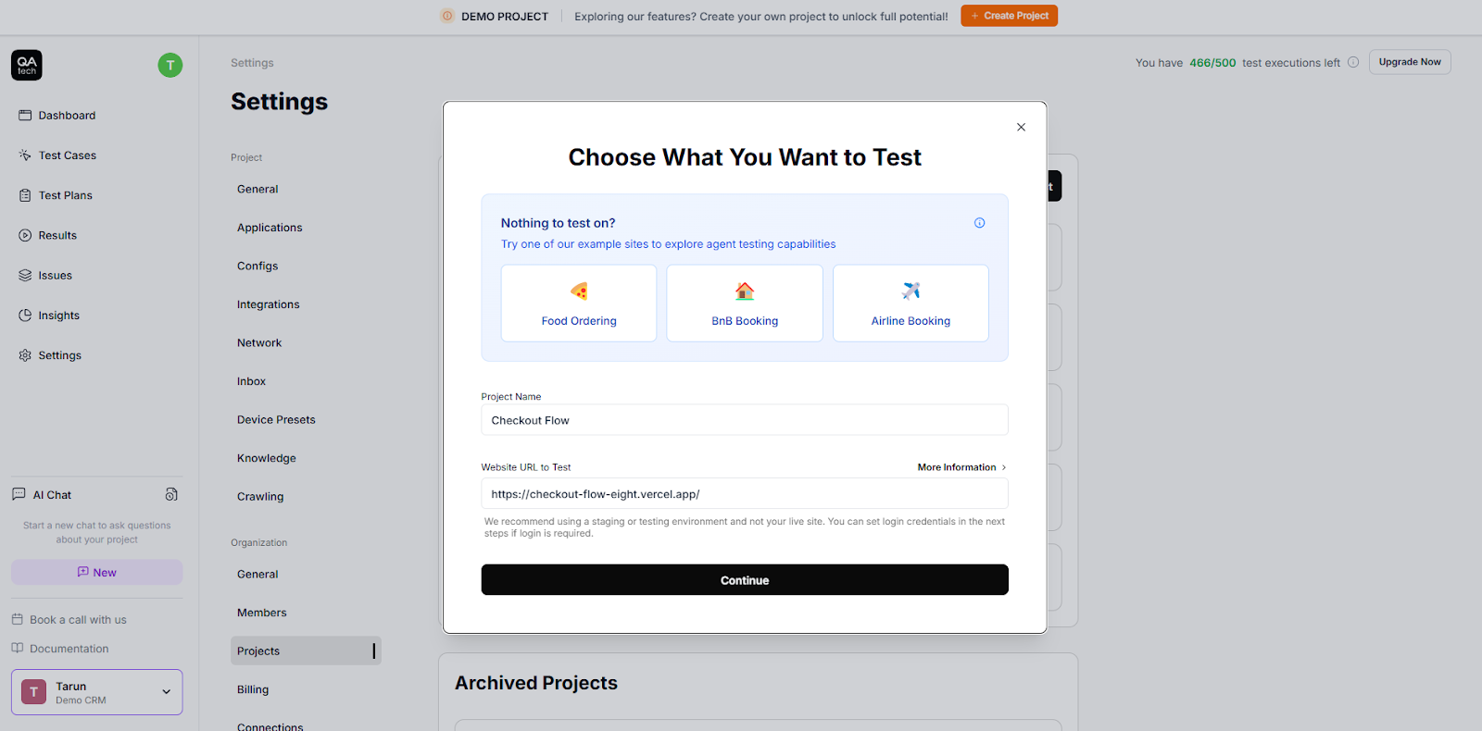Click the green T avatar icon

point(170,65)
